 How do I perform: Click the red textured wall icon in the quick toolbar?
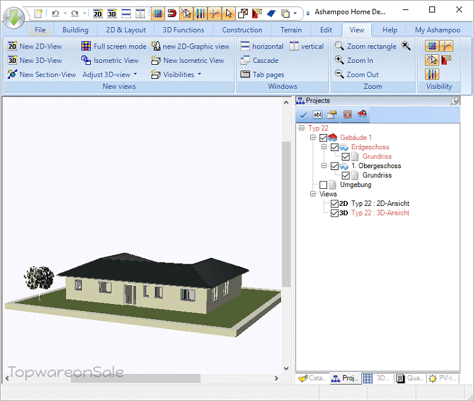[x=257, y=14]
